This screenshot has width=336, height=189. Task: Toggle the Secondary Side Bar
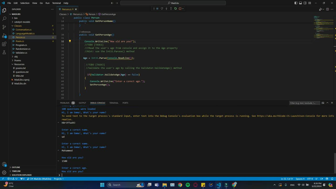pos(305,3)
